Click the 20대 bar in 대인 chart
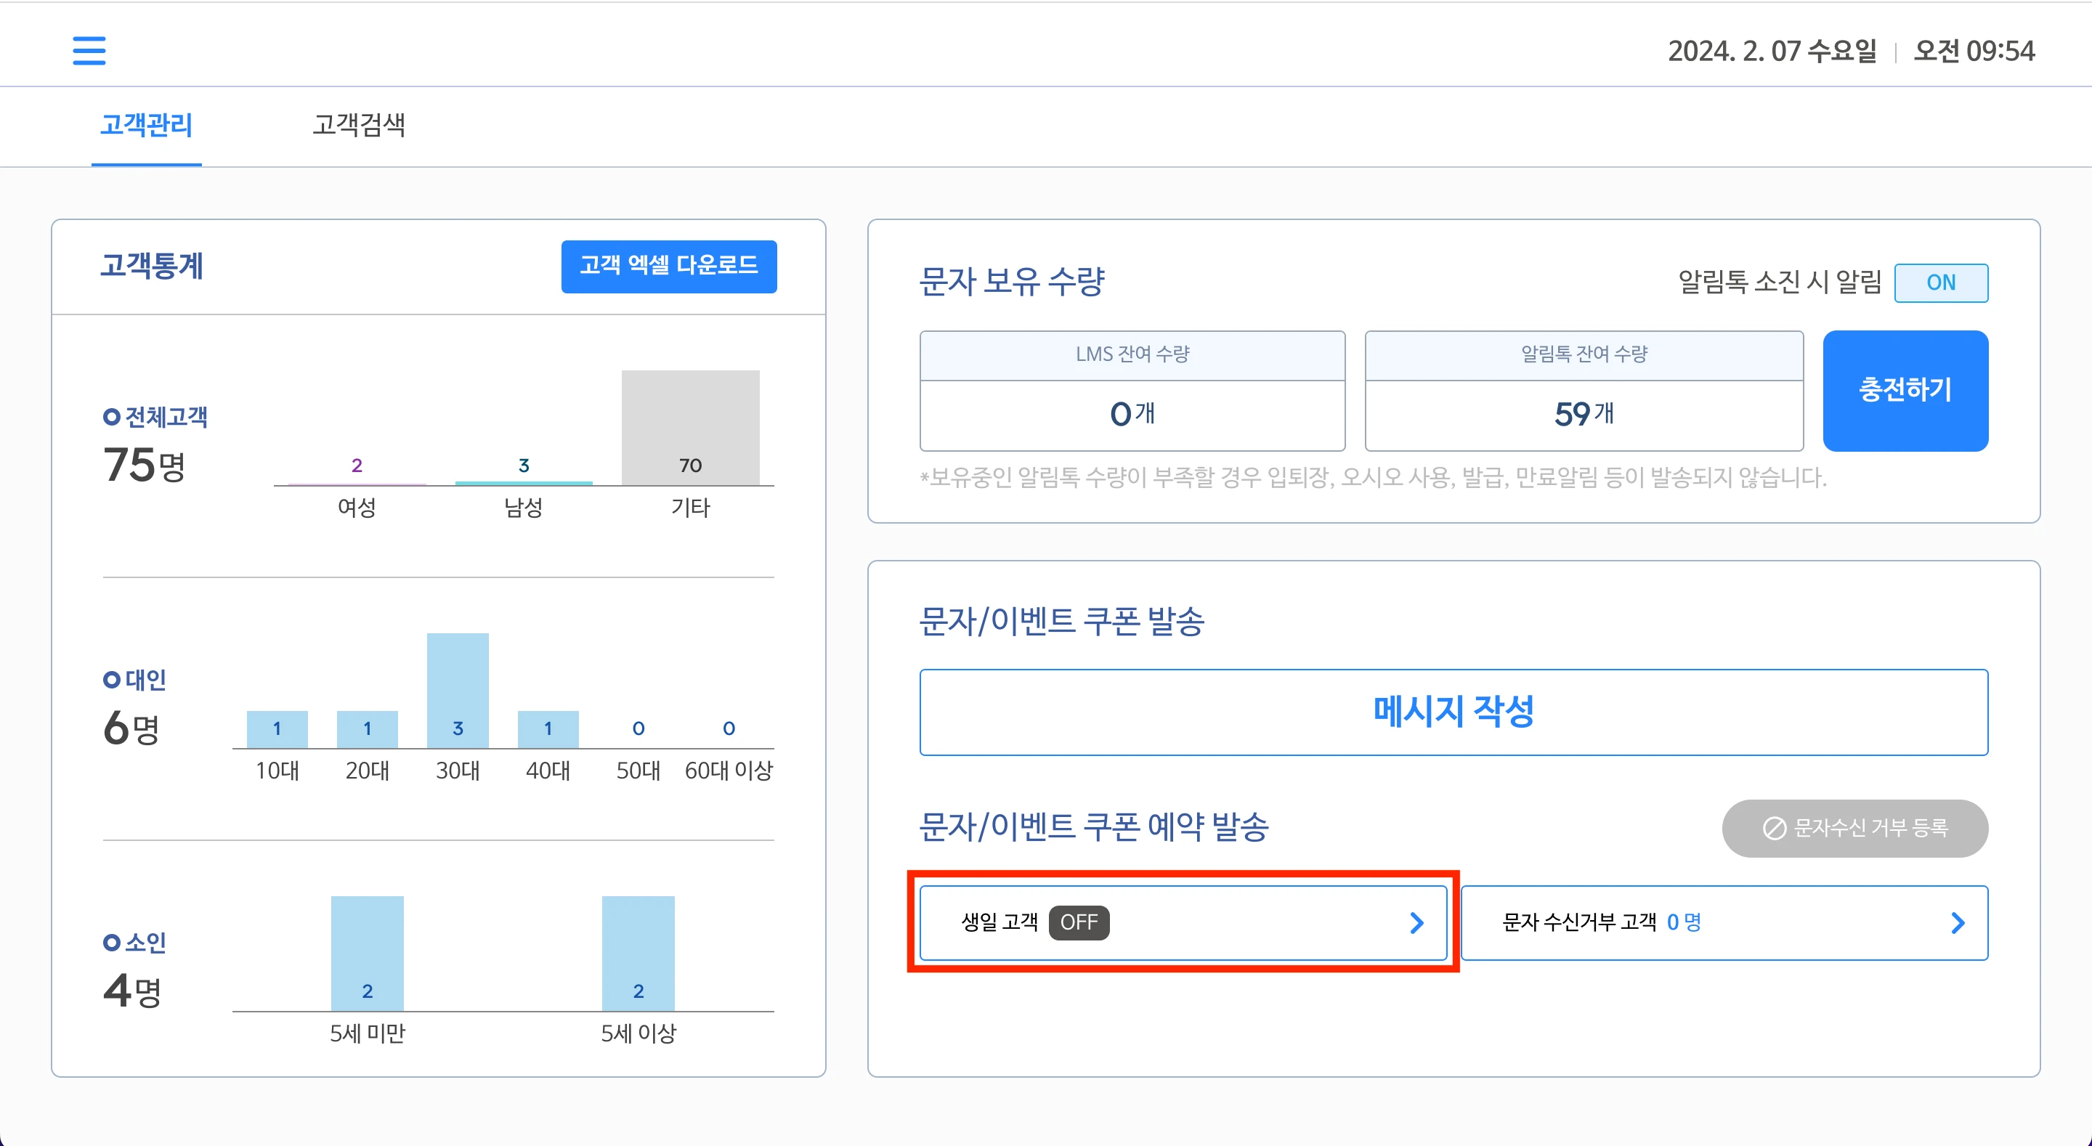2092x1146 pixels. pos(367,729)
